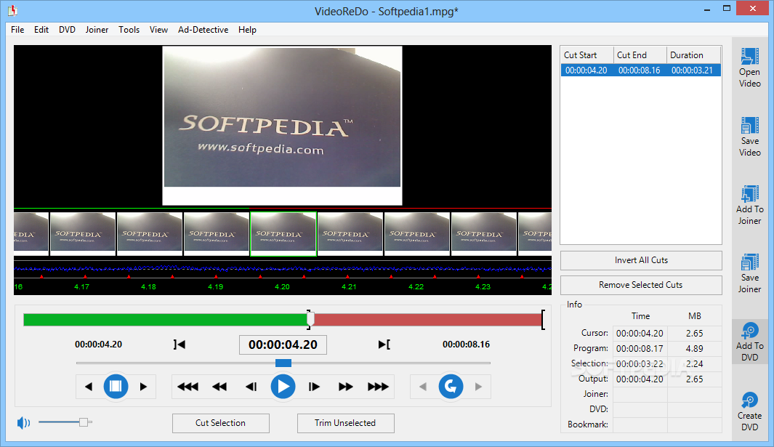774x447 pixels.
Task: Click the Trim Unselected button
Action: [x=345, y=423]
